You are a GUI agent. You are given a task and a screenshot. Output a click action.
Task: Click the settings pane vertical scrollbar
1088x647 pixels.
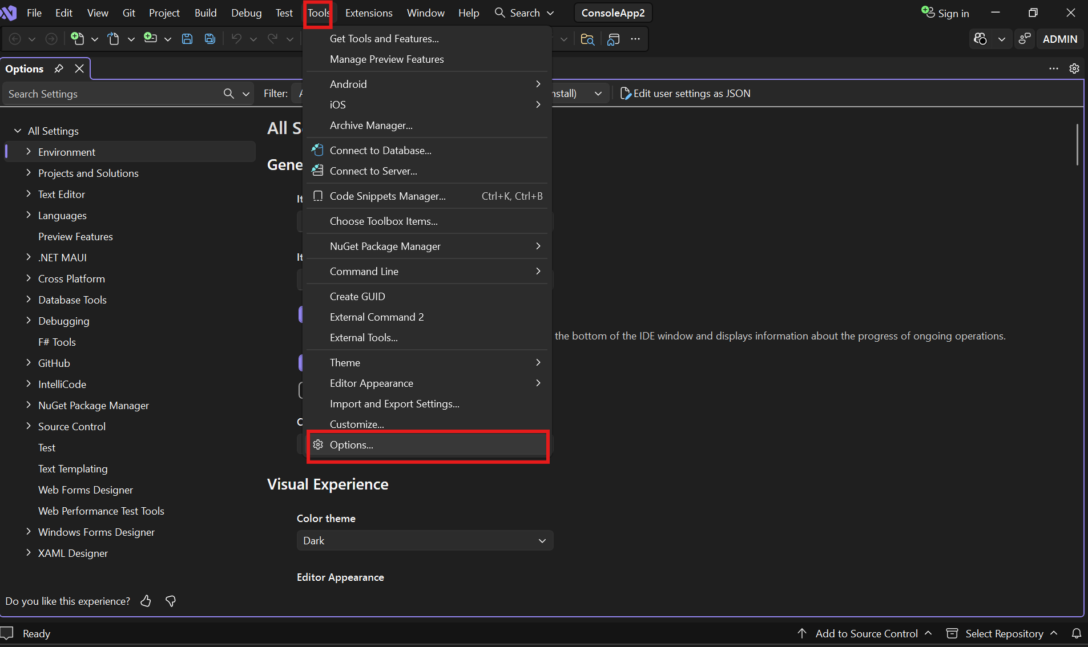(x=1077, y=145)
